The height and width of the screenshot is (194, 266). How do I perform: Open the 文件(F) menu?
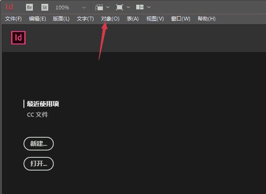coord(13,19)
